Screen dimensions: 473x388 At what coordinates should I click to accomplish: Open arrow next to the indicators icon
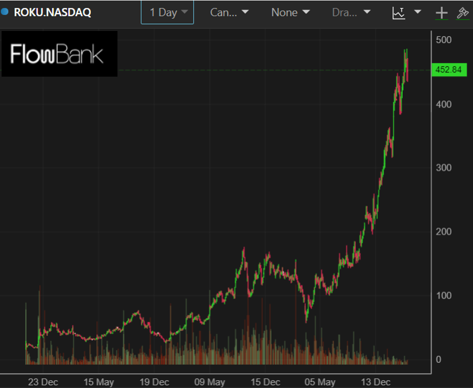(418, 12)
